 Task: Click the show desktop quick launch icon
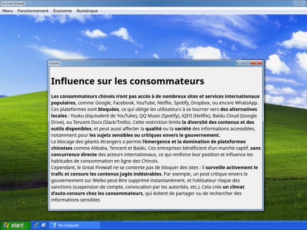click(44, 225)
